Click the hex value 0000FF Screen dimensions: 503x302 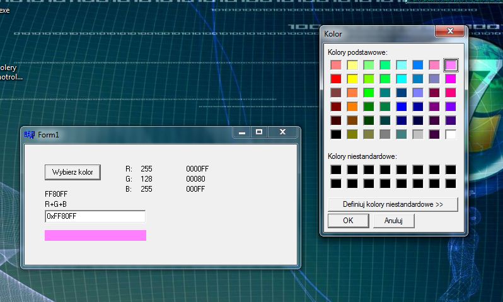pos(197,169)
